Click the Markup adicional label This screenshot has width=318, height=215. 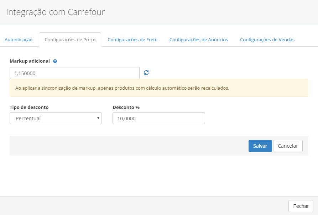(30, 61)
